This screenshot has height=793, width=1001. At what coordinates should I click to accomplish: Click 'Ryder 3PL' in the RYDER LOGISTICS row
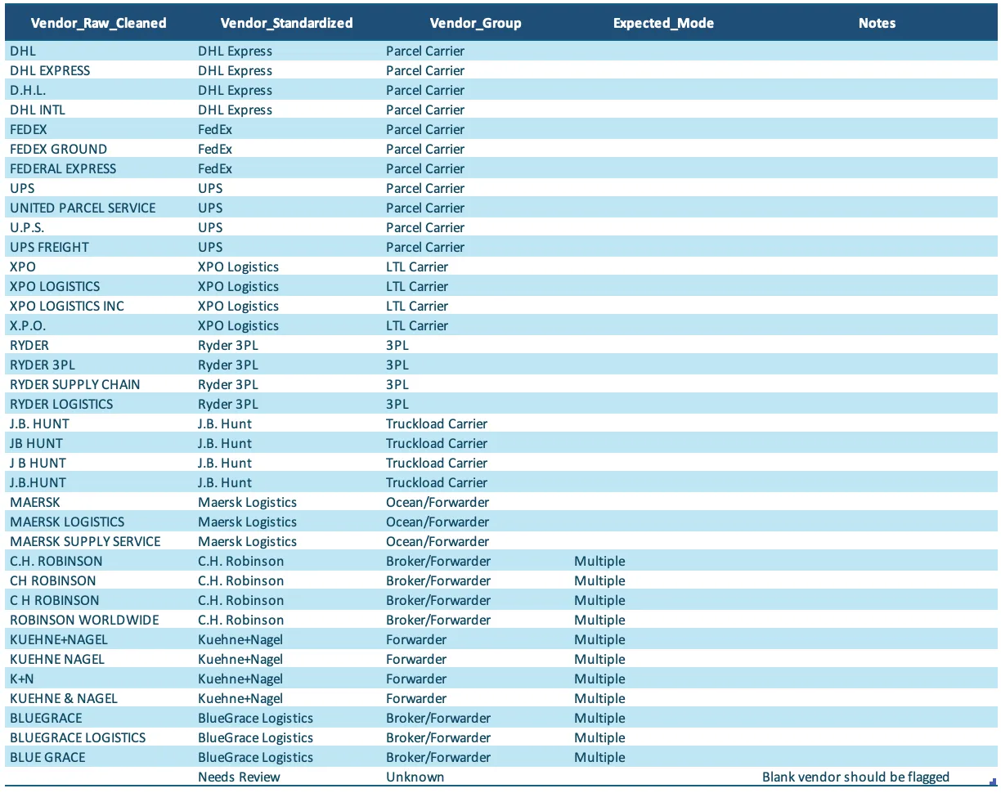click(228, 404)
